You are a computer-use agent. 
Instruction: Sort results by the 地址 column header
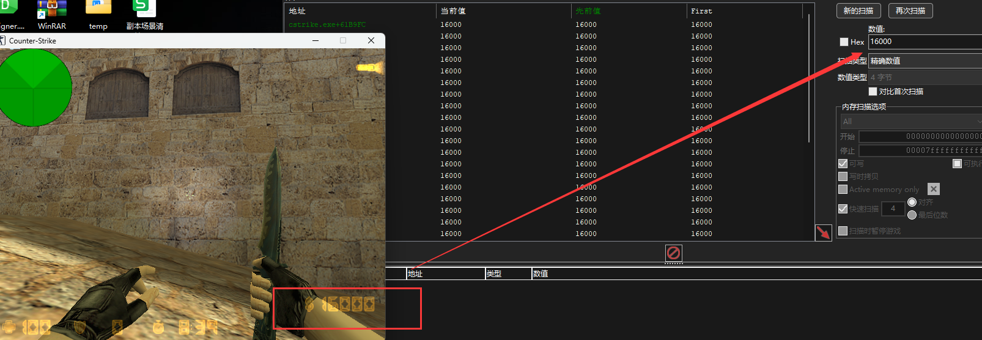361,11
